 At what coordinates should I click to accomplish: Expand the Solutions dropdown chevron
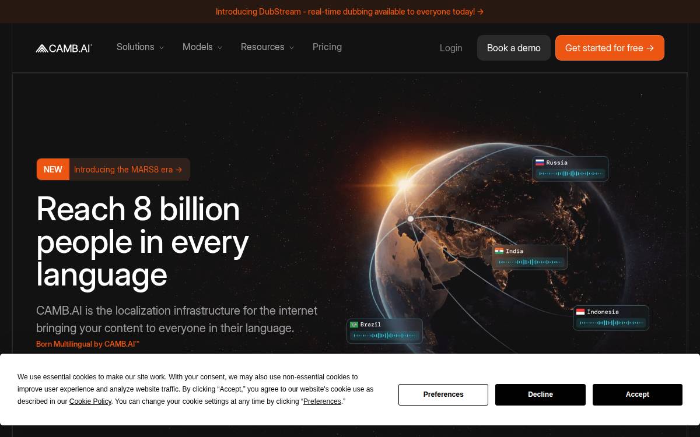162,48
